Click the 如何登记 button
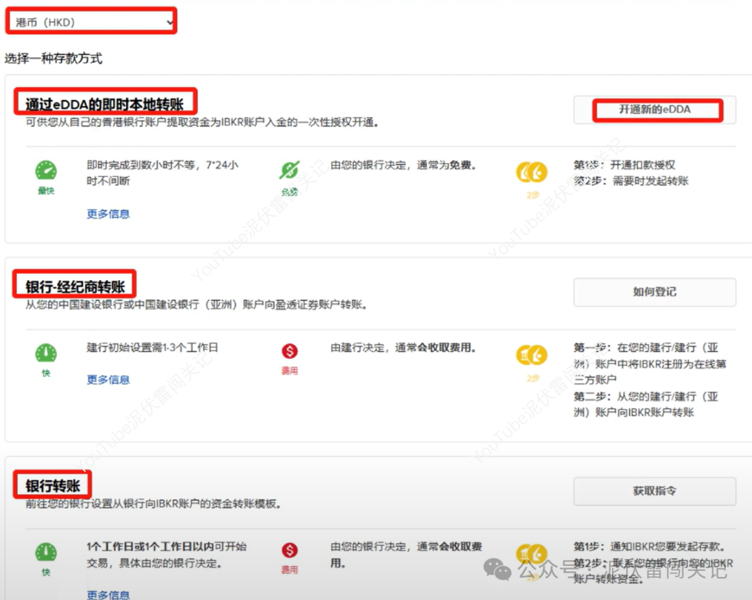The image size is (752, 600). click(654, 292)
